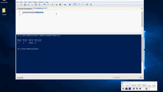Click the CamStudio gray Record circle button
This screenshot has width=163, height=92.
tap(123, 89)
